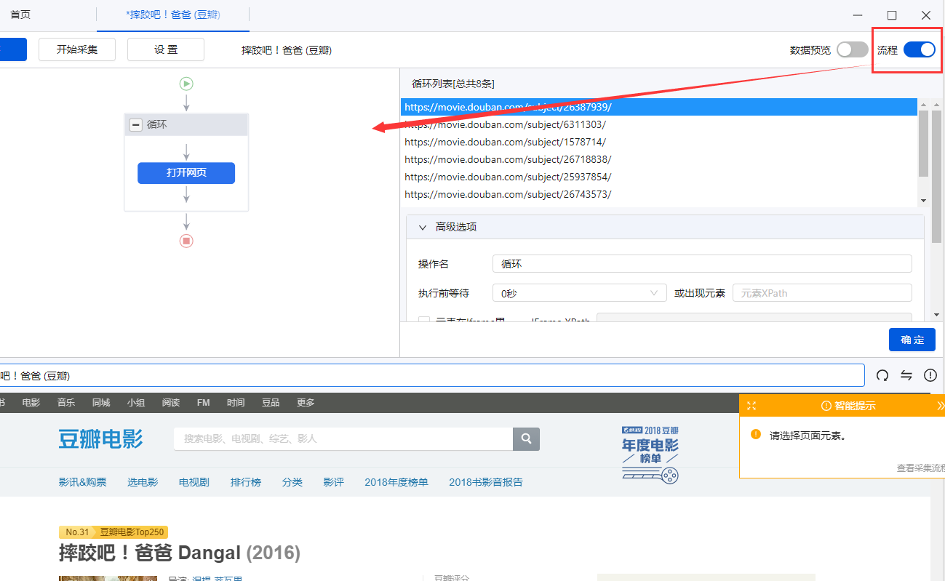This screenshot has height=581, width=945.
Task: Click the loop list scrollbar thumb
Action: coord(923,143)
